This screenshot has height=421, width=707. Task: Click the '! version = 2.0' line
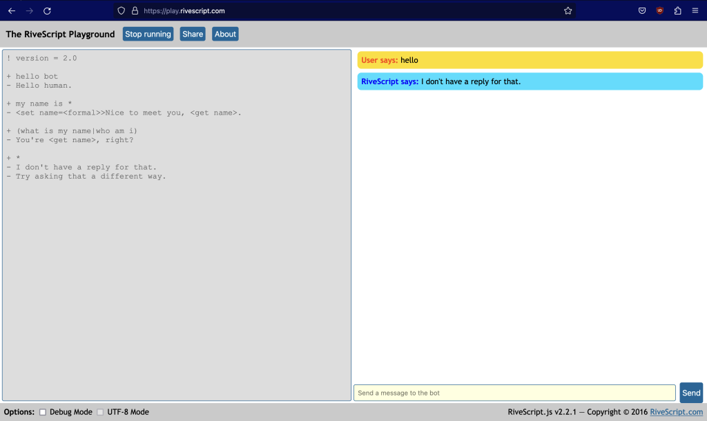(42, 58)
